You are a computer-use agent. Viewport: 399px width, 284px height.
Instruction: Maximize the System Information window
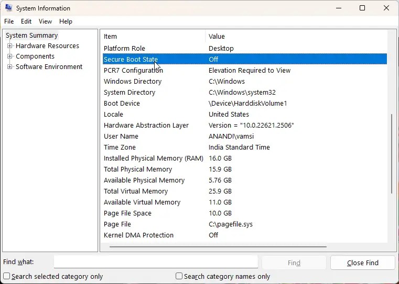[x=362, y=8]
